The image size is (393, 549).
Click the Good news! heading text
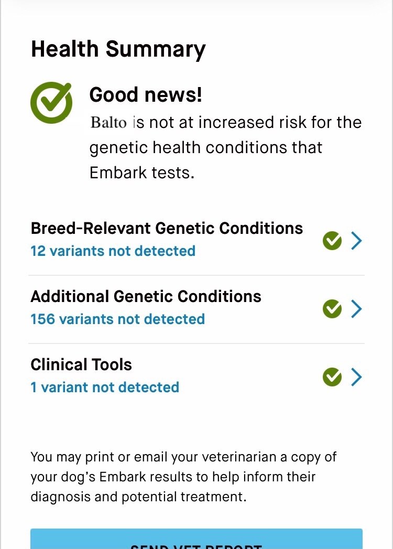146,95
